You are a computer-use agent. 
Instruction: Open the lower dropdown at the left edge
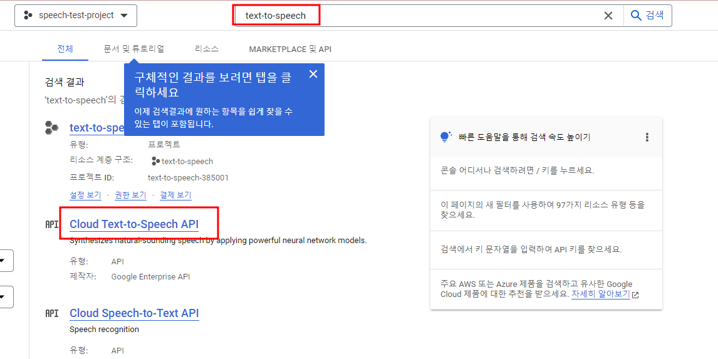coord(4,297)
